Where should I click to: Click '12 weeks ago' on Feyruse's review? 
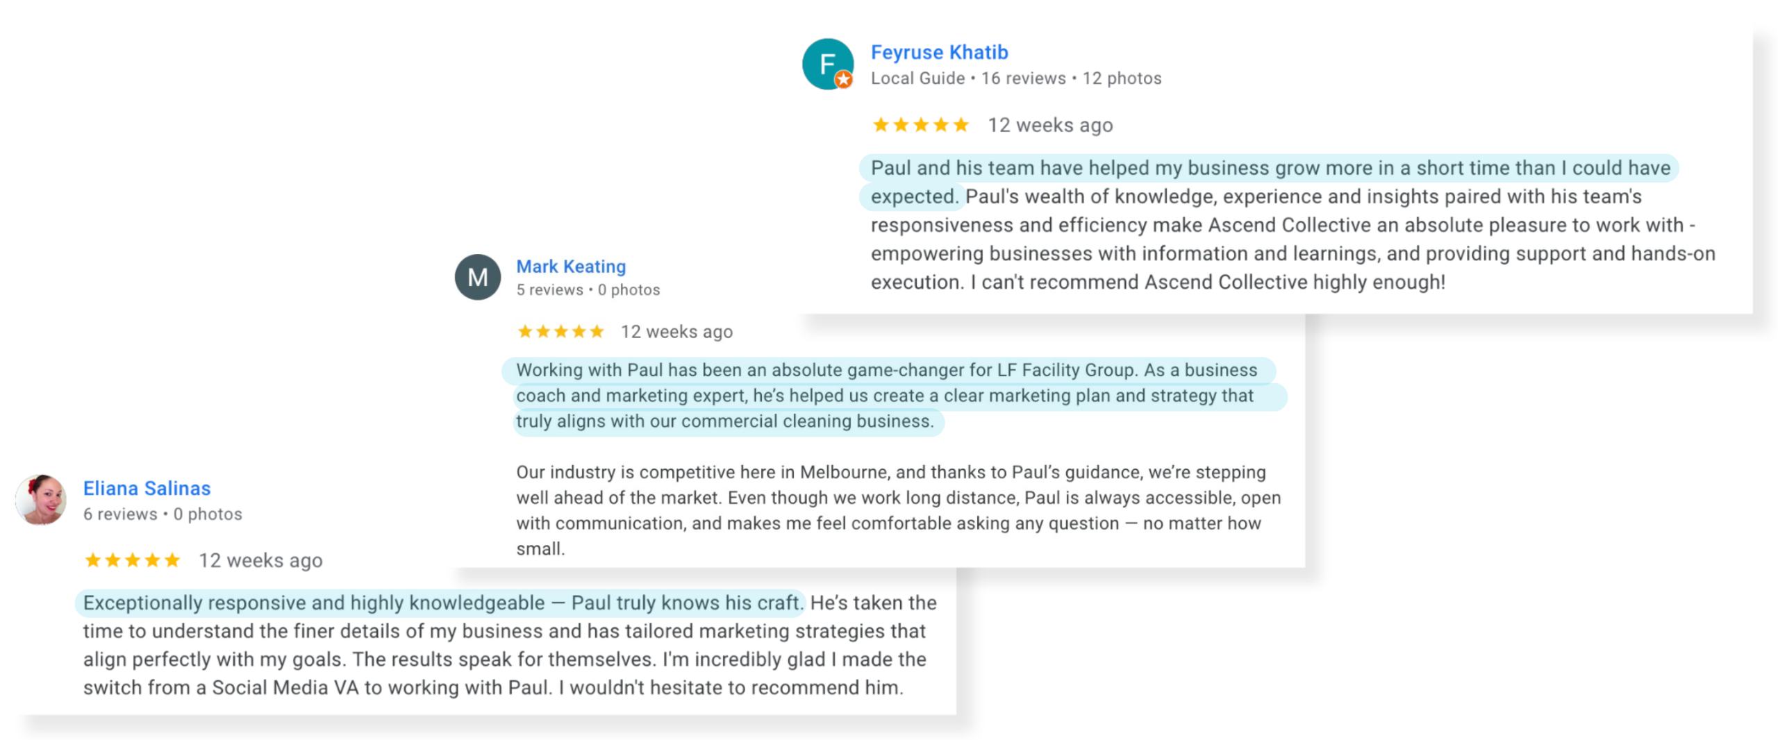[1049, 125]
